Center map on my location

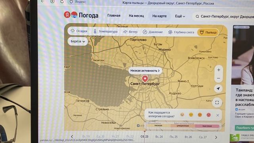click(218, 89)
